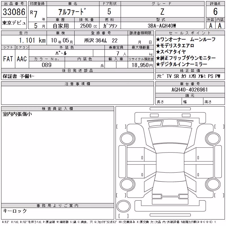226x226 pixels.
Task: Click the ★デジタルインナーミラー line
Action: (x=182, y=64)
